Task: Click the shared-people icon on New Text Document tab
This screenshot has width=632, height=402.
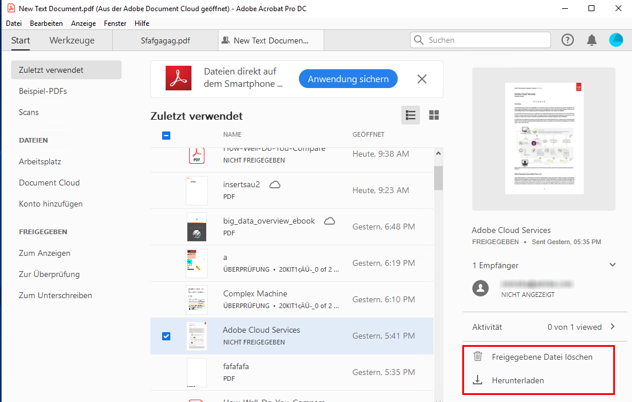Action: 226,40
